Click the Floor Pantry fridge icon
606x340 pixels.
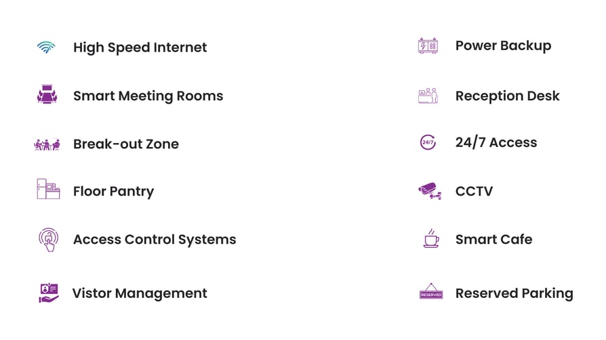click(x=47, y=189)
